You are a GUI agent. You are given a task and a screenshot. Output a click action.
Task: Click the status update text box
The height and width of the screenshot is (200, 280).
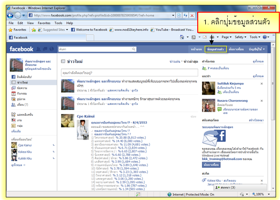coord(129,73)
